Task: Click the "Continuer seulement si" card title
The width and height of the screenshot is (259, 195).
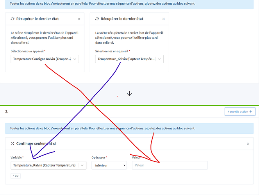Action: pyautogui.click(x=36, y=144)
